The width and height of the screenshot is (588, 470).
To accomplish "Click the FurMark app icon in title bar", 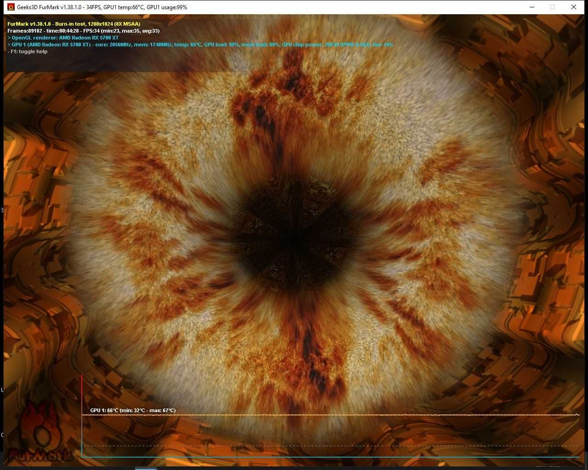I will (11, 7).
